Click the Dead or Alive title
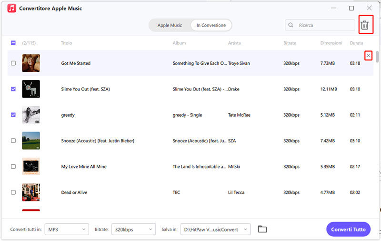The image size is (381, 241). (x=74, y=192)
